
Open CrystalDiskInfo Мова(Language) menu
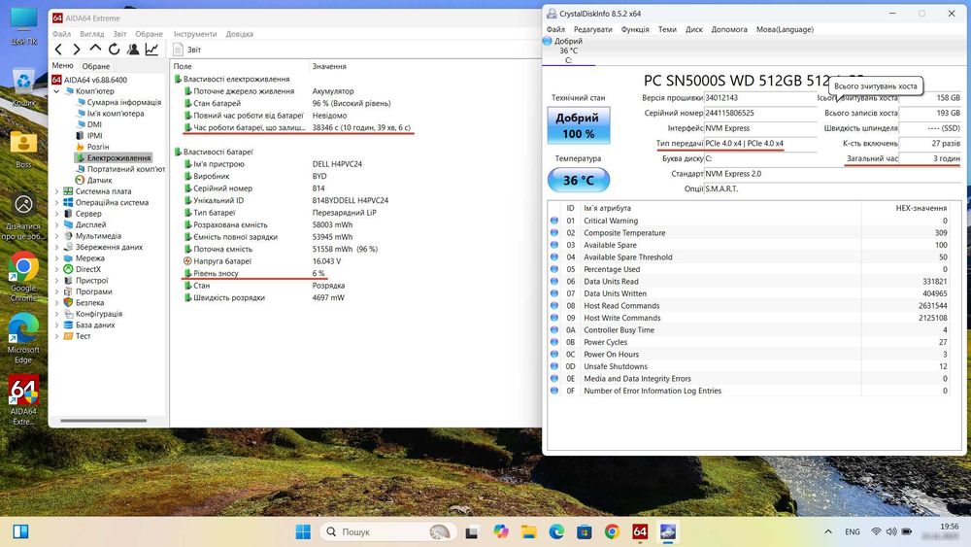pos(785,29)
